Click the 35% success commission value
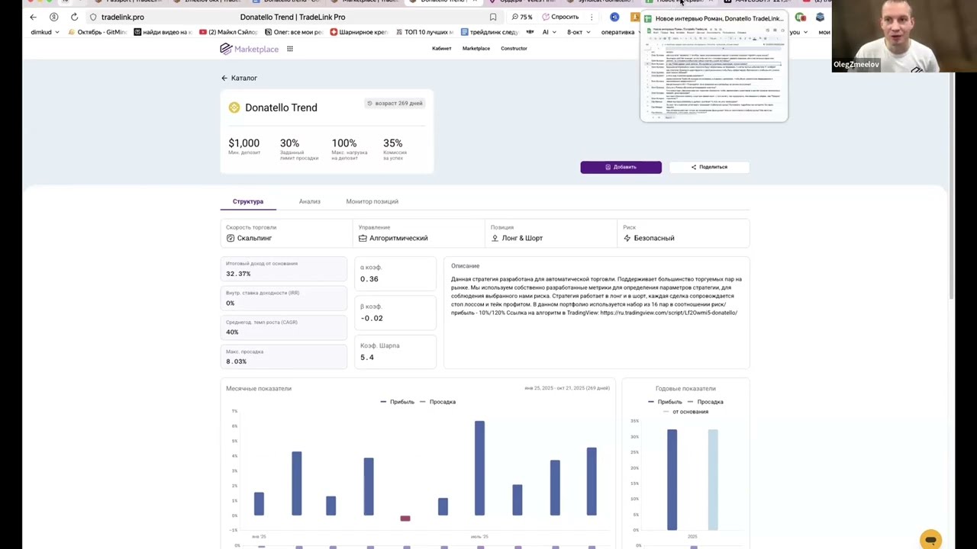Screen dimensions: 977x549 pyautogui.click(x=392, y=143)
